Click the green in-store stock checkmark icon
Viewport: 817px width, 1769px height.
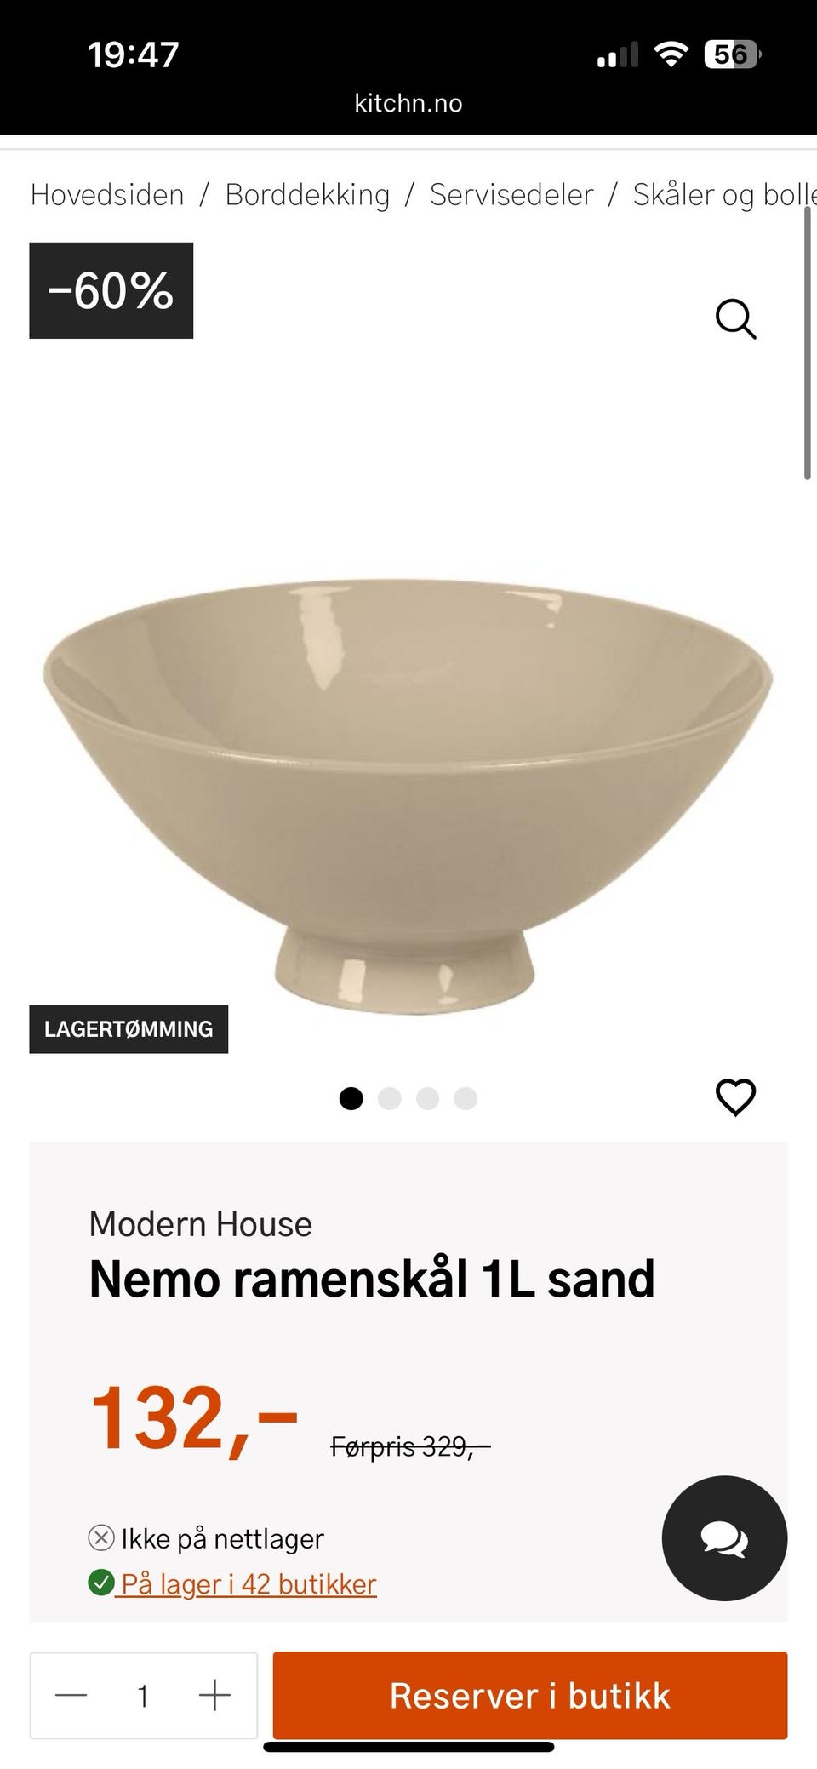[101, 1583]
